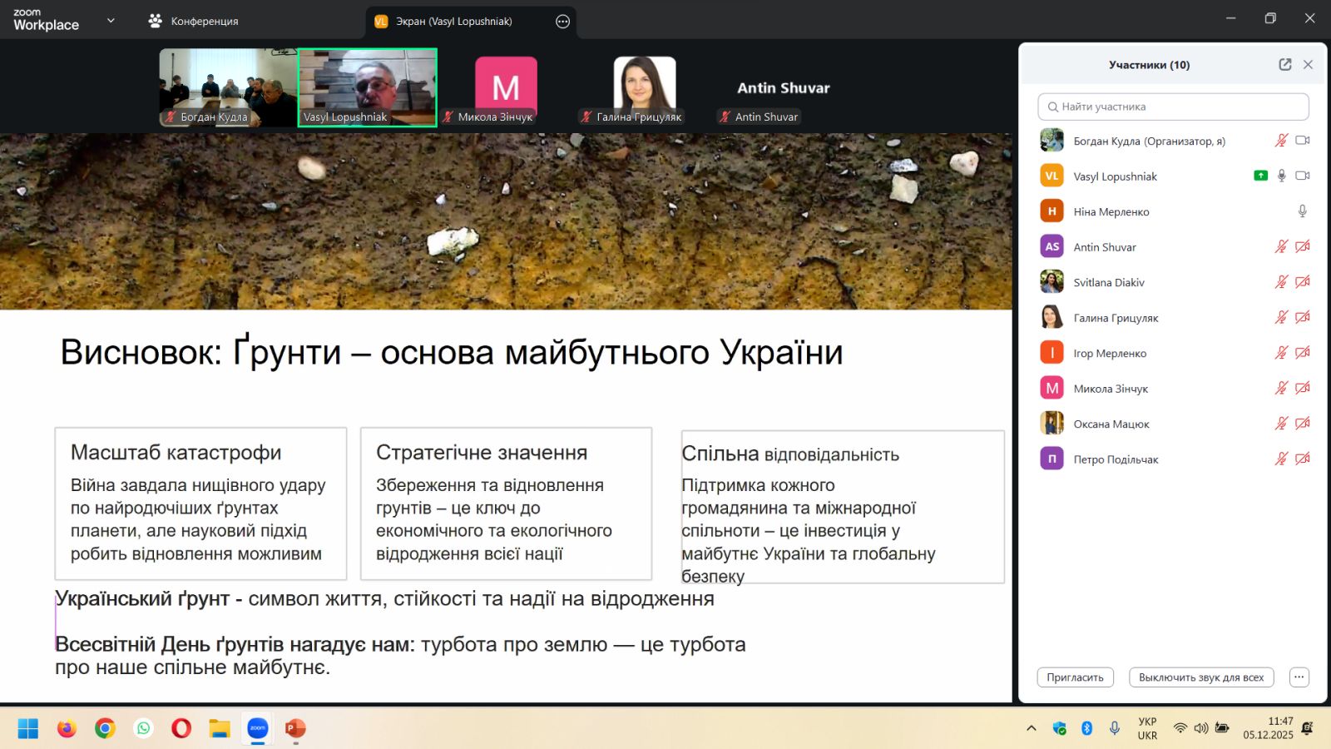The image size is (1331, 749).
Task: Open WhatsApp from the taskbar
Action: (144, 728)
